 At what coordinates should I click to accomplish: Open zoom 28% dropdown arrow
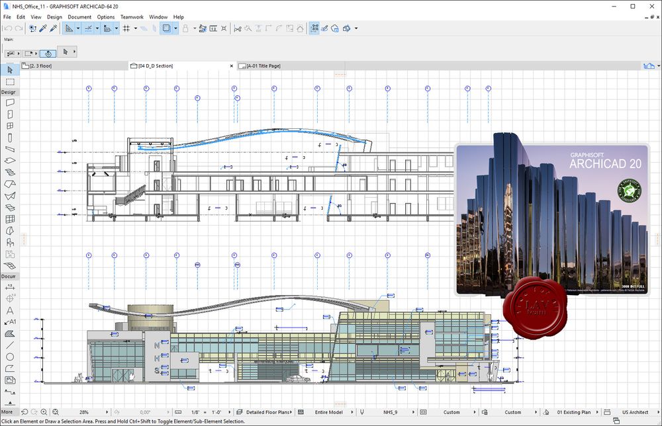click(107, 412)
